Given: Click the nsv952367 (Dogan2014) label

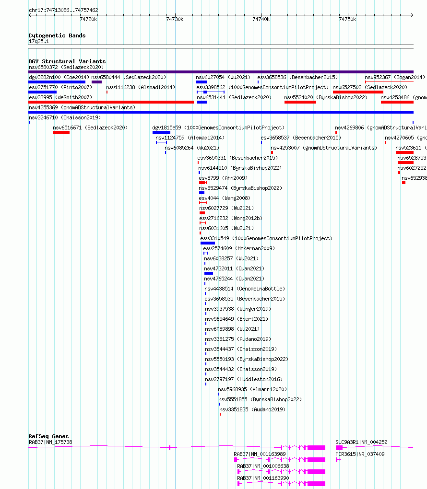Looking at the screenshot, I should (x=395, y=77).
